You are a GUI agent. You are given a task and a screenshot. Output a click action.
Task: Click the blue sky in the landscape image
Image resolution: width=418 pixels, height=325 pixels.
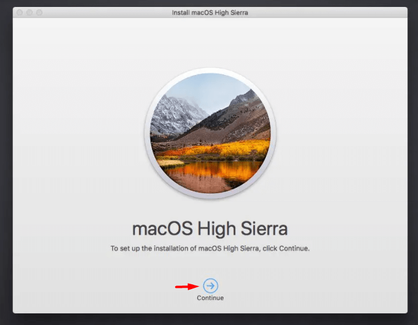(x=215, y=87)
